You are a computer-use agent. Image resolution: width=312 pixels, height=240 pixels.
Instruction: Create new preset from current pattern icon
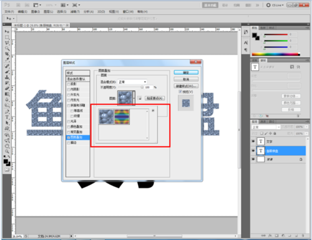click(x=140, y=98)
